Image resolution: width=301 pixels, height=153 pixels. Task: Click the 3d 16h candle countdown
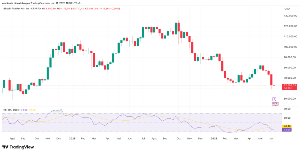tap(288, 88)
